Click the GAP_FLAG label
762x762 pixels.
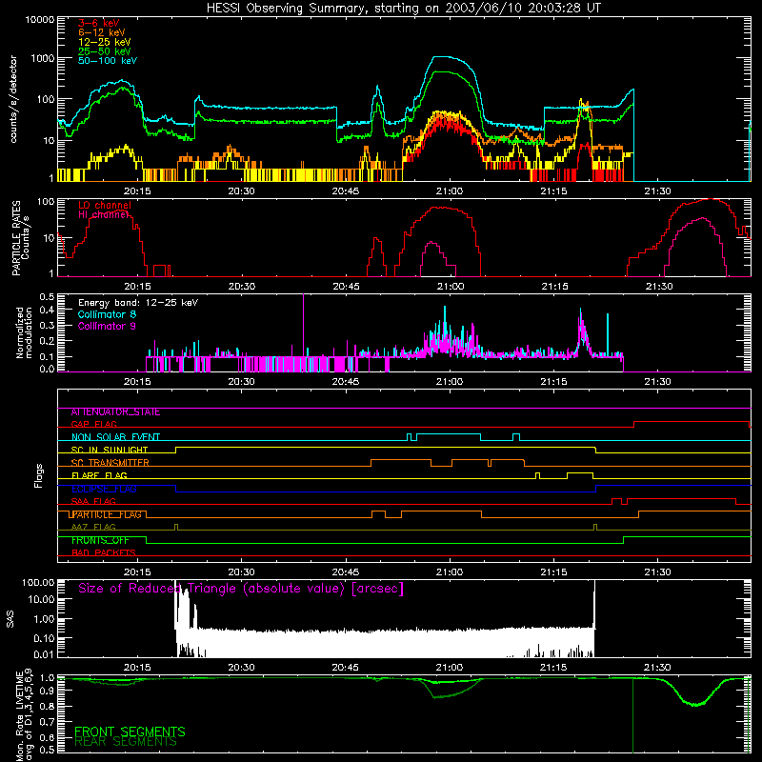[93, 424]
